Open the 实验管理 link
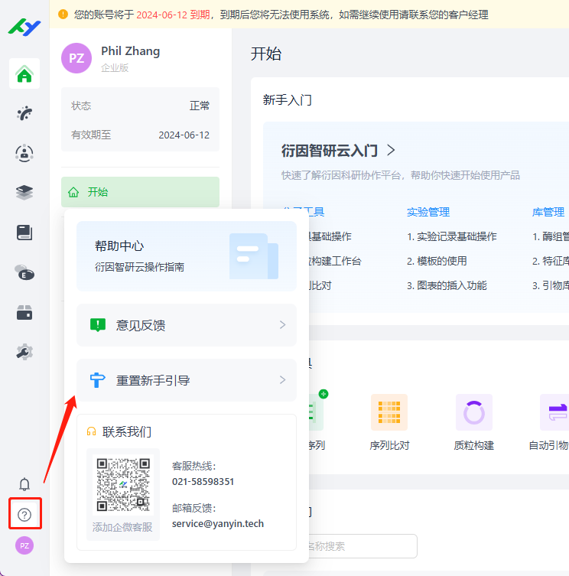The width and height of the screenshot is (569, 576). (428, 212)
